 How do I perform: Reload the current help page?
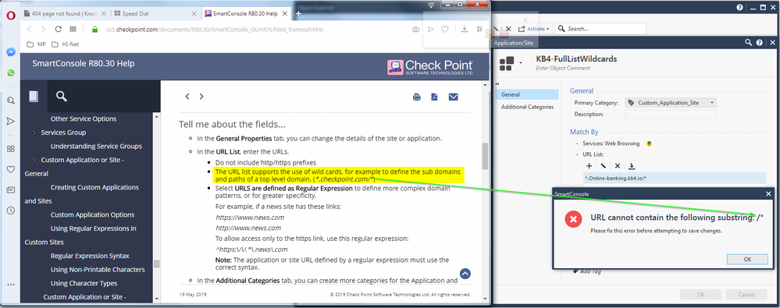click(59, 30)
